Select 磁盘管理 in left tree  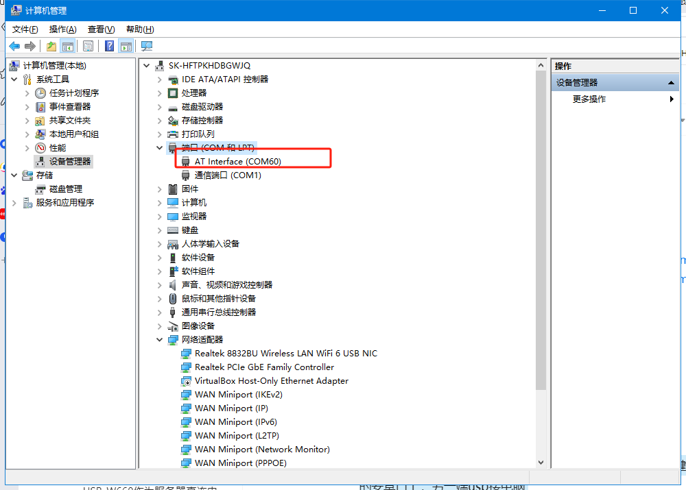click(x=65, y=189)
